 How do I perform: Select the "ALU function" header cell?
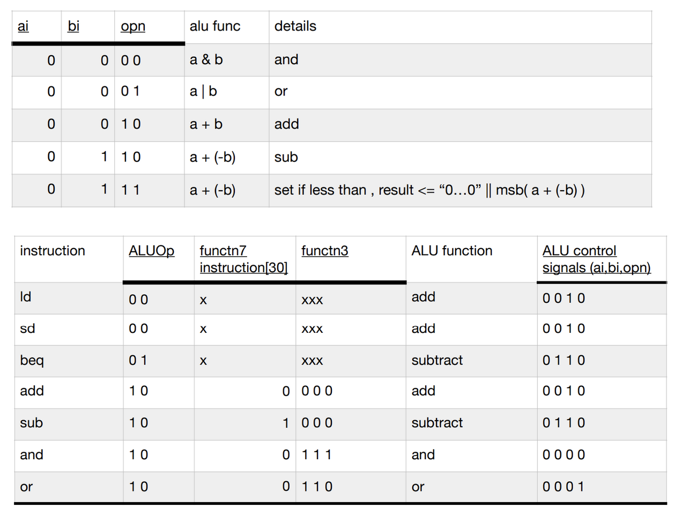pyautogui.click(x=451, y=251)
